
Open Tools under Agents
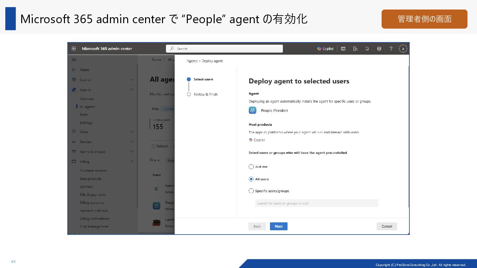coord(84,115)
